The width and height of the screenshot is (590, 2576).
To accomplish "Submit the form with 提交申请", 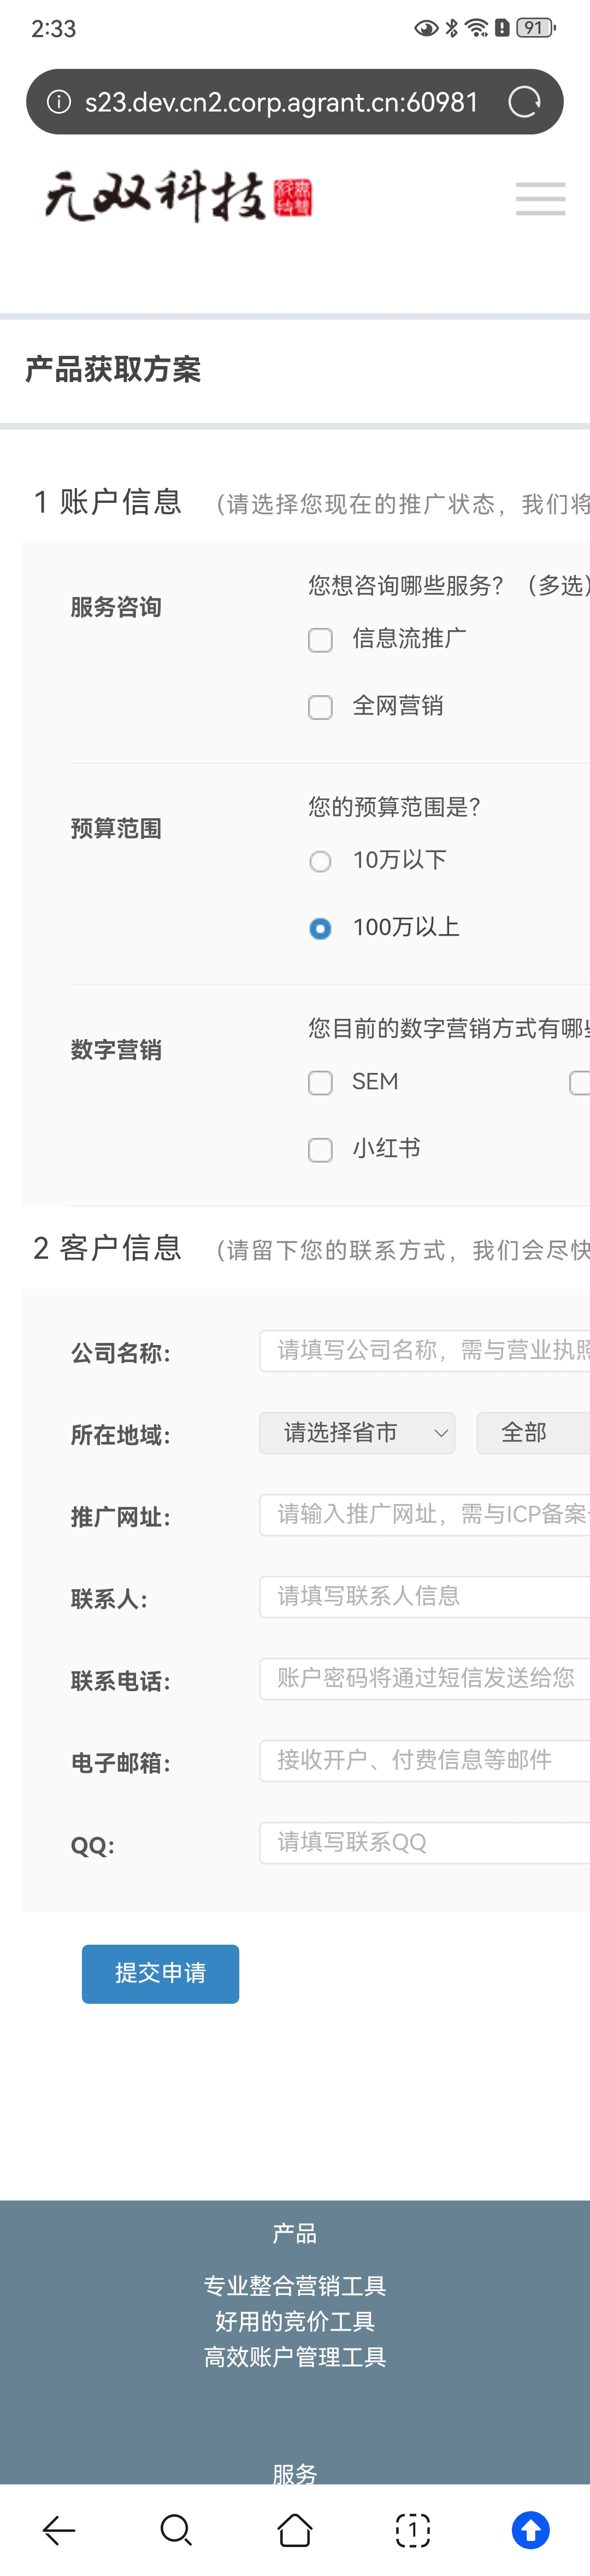I will [160, 1973].
